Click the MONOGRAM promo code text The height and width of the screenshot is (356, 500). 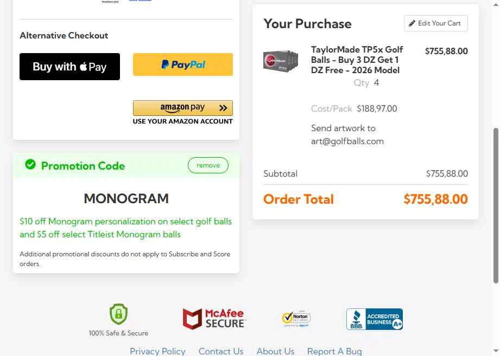126,198
